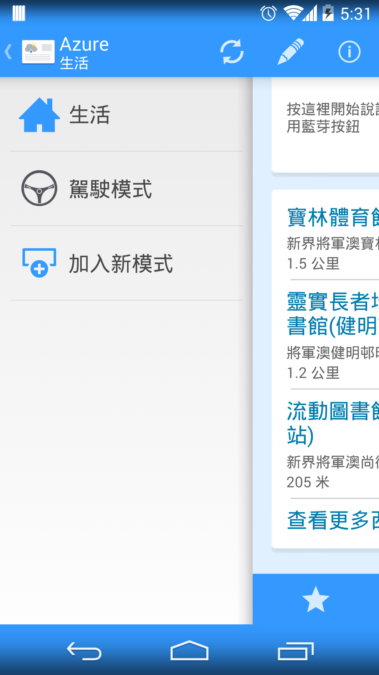Tap Android back navigation button
The width and height of the screenshot is (379, 675).
pos(84,651)
